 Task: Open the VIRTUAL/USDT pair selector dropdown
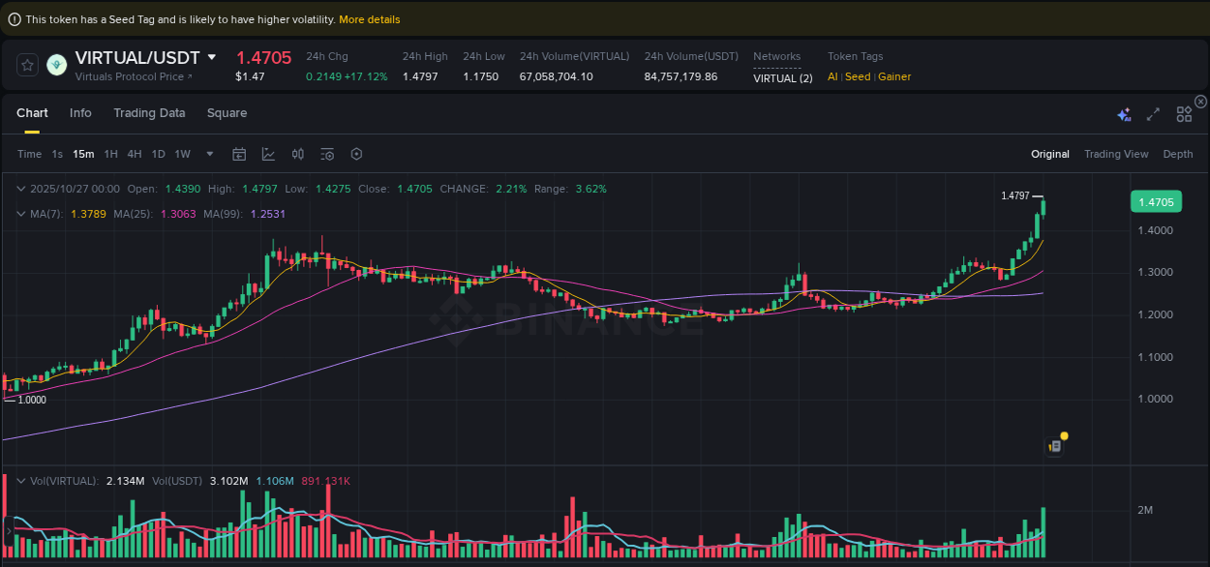tap(213, 57)
